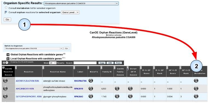This screenshot has height=103, width=208.
Task: Click the Print button
Action: [x=118, y=63]
